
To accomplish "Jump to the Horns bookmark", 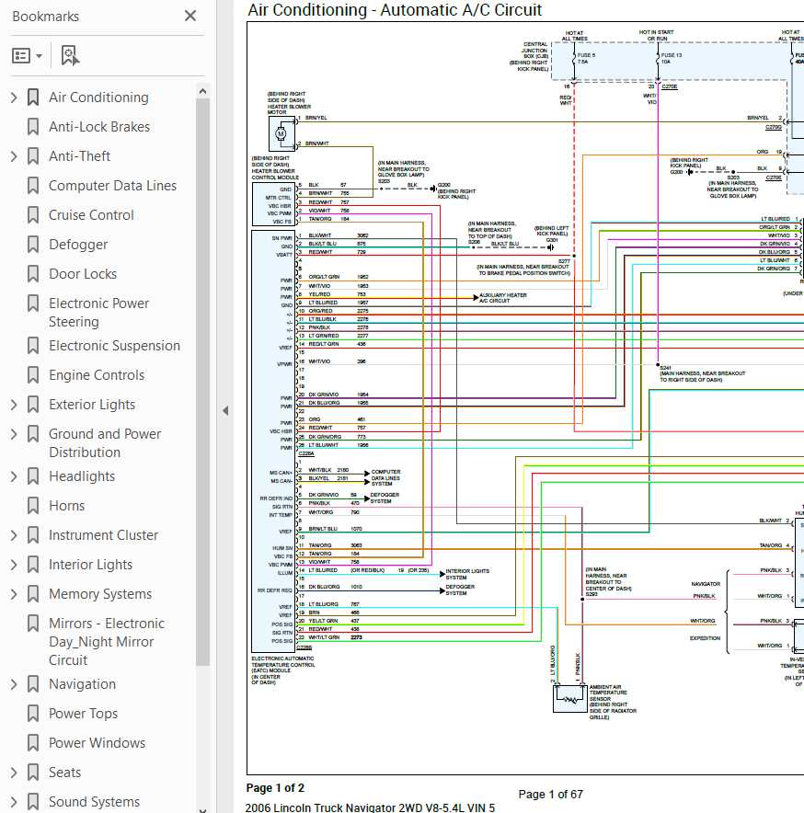I will (66, 506).
